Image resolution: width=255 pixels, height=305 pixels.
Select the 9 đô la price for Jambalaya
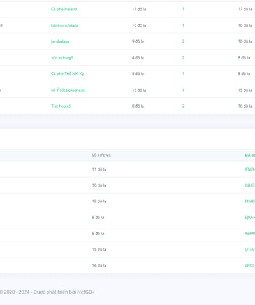(138, 41)
